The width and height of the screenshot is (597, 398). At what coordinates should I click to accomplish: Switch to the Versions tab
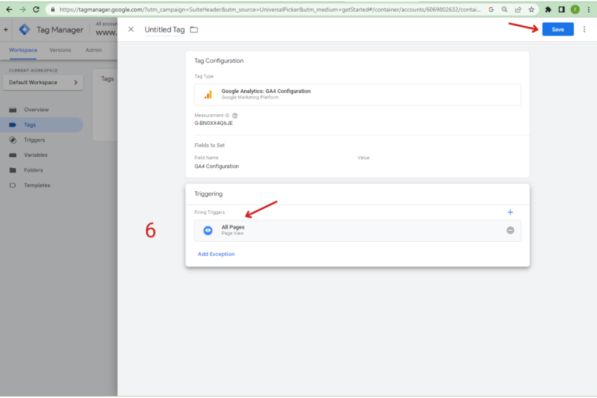click(x=60, y=50)
